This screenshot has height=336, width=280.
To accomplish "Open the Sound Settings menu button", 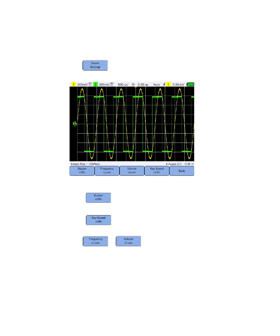I will coord(95,65).
